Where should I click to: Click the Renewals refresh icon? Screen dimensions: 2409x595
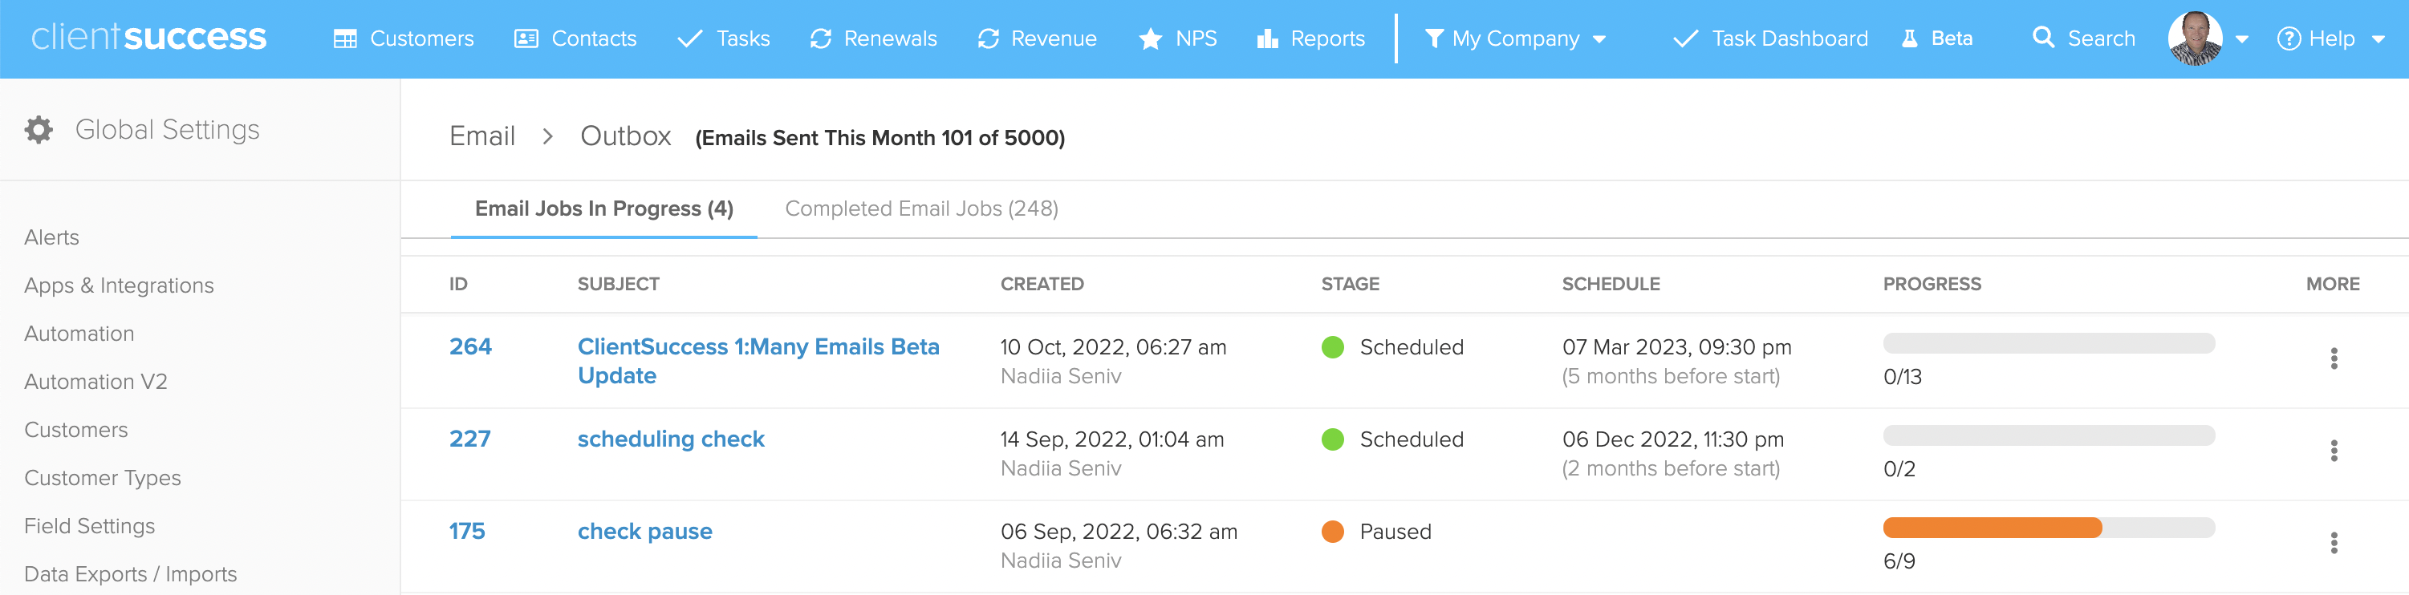(821, 38)
